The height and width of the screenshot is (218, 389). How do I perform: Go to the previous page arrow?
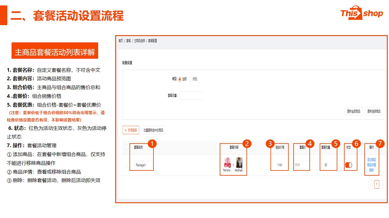click(x=370, y=184)
